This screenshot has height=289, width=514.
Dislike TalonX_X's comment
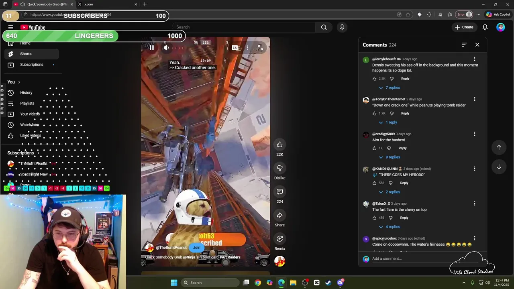(391, 218)
